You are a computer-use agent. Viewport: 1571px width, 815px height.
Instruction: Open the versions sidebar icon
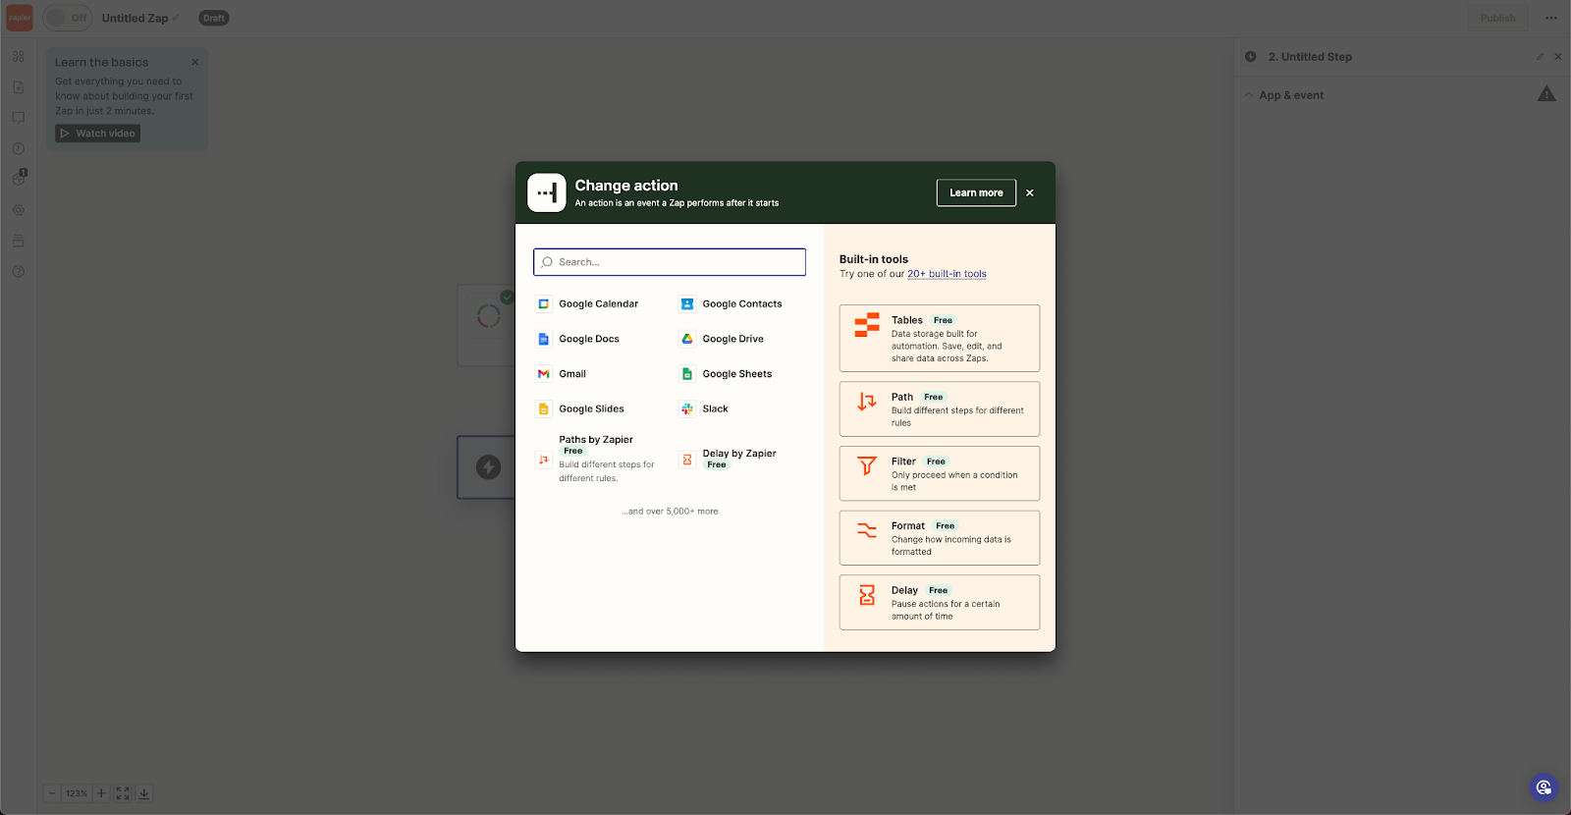coord(19,241)
